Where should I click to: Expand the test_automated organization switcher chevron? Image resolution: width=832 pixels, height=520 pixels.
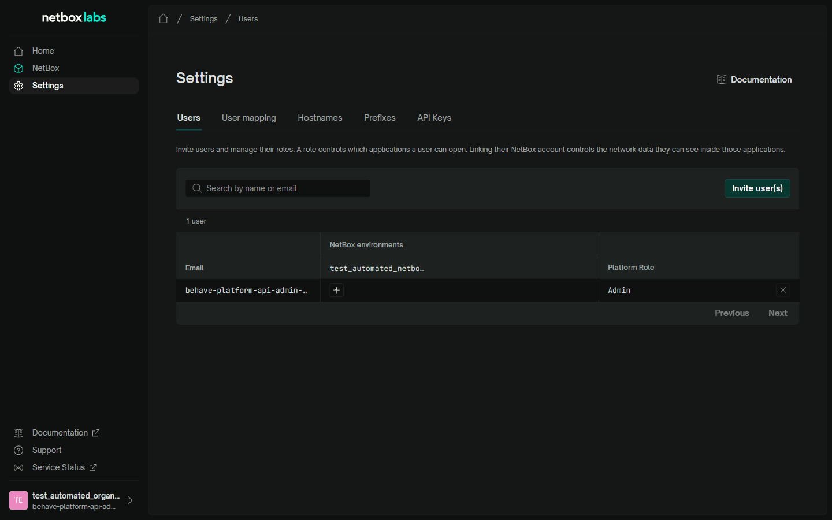click(x=130, y=500)
